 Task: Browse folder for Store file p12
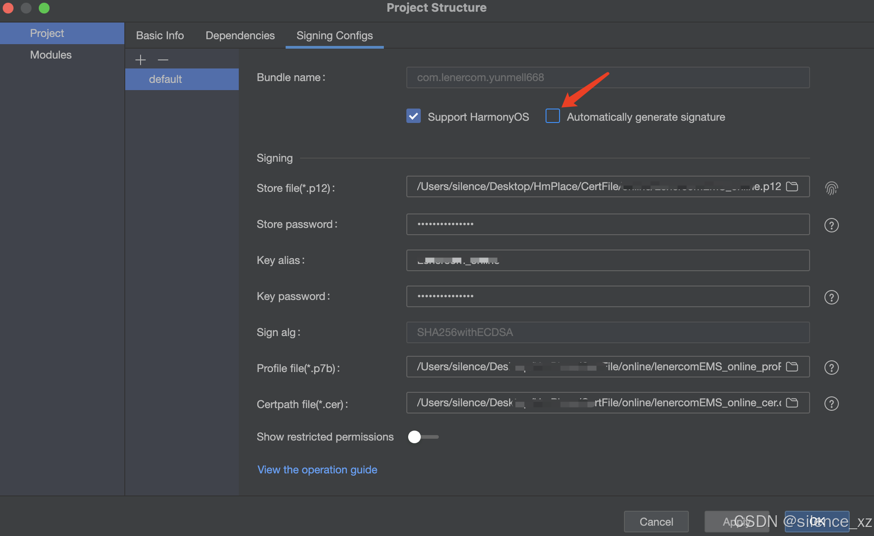(792, 186)
